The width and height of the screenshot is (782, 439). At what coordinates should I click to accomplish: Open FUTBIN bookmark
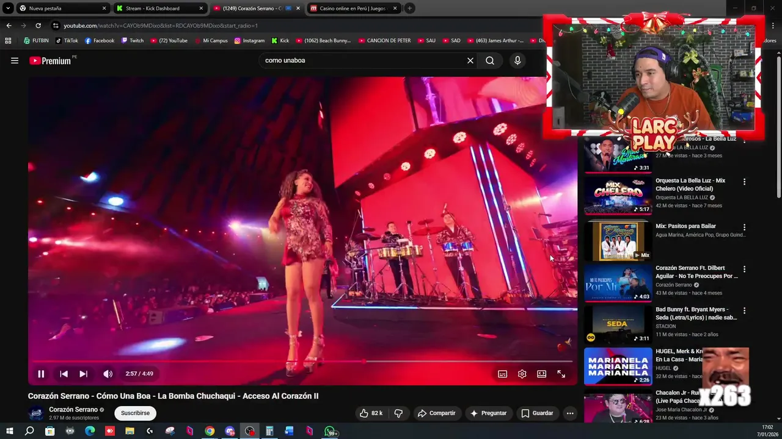click(36, 41)
